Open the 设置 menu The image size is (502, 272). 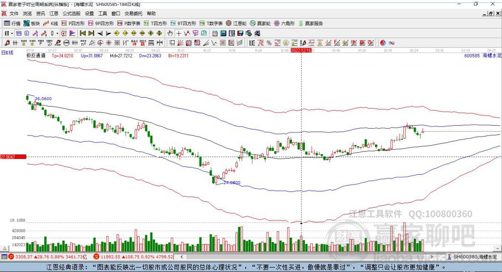(89, 13)
